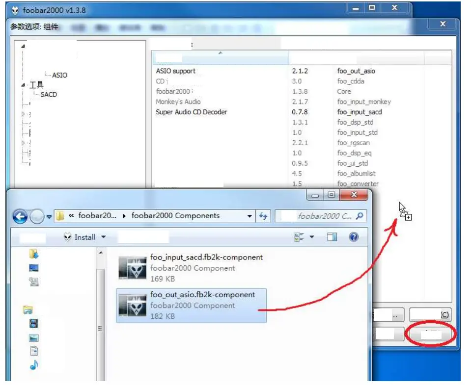Select foo_out_asio.fb2k-component file
471x385 pixels.
[x=192, y=306]
